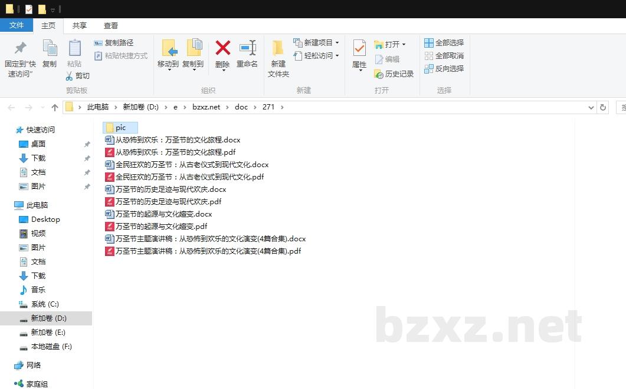This screenshot has height=389, width=626.
Task: Click the address bar refresh icon
Action: [603, 107]
